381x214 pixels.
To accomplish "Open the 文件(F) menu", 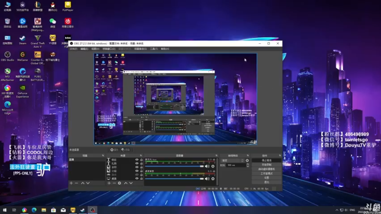I will point(73,49).
